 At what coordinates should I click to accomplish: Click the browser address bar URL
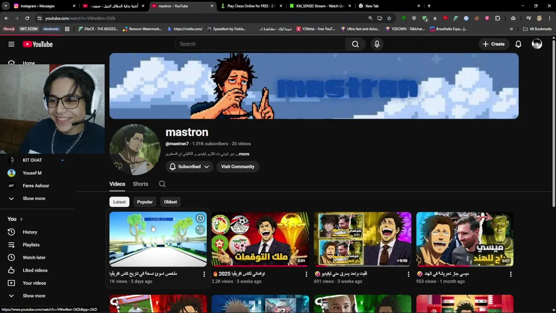tap(80, 18)
